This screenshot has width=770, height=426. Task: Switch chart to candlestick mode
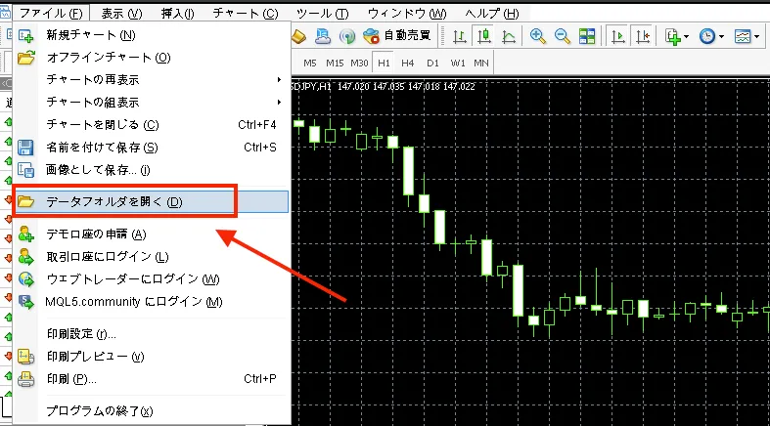(484, 36)
